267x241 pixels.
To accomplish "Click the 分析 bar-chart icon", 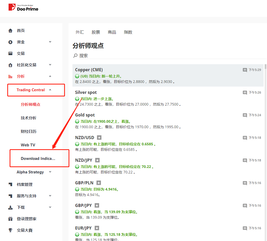I will pos(10,76).
